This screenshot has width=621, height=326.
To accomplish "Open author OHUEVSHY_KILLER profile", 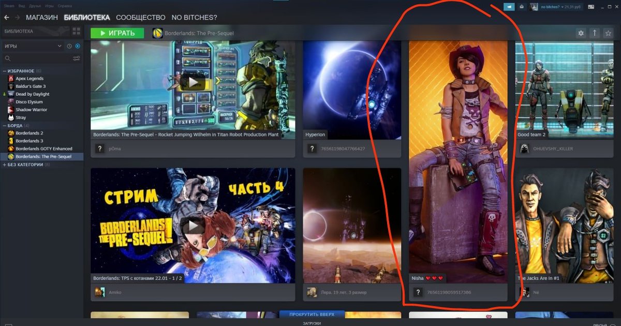I will coord(554,149).
